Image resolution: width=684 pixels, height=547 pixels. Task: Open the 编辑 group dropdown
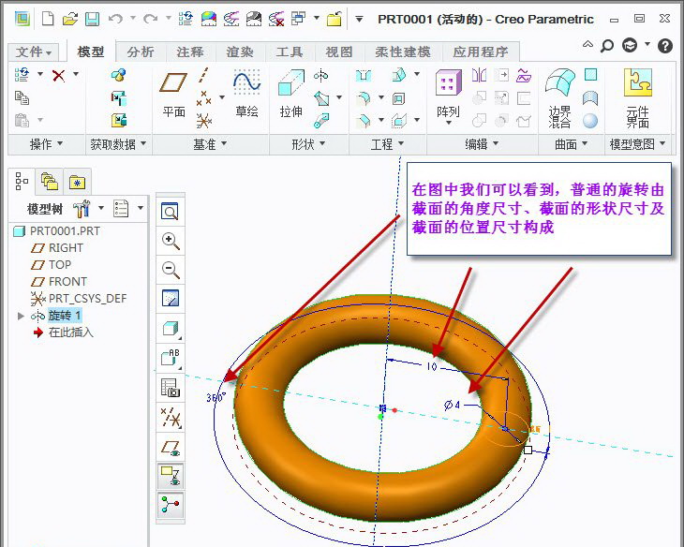[x=482, y=144]
